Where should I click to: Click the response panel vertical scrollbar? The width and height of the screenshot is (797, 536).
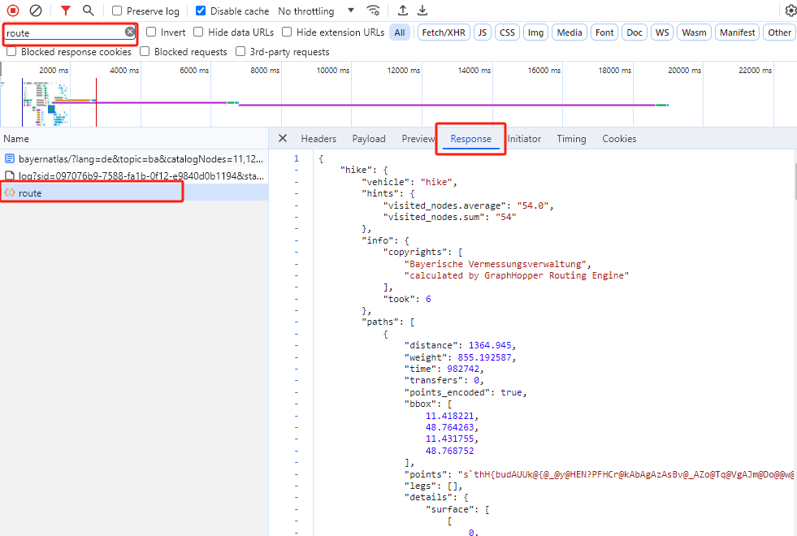tap(794, 183)
